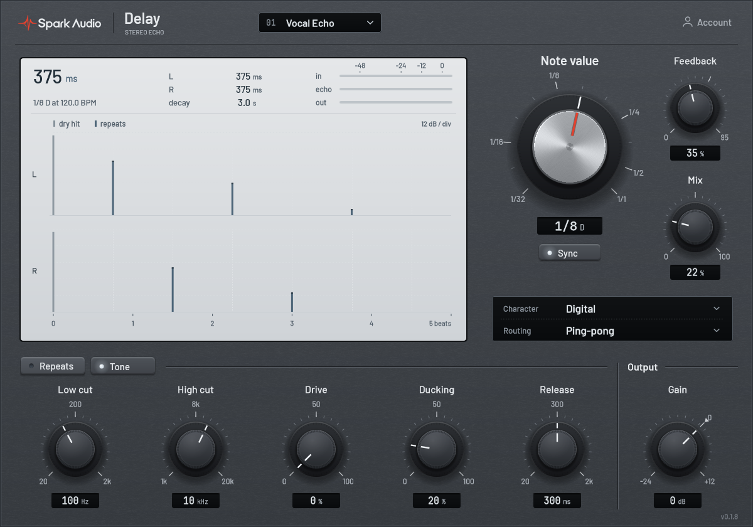Click the Account person icon
This screenshot has height=527, width=753.
point(688,22)
